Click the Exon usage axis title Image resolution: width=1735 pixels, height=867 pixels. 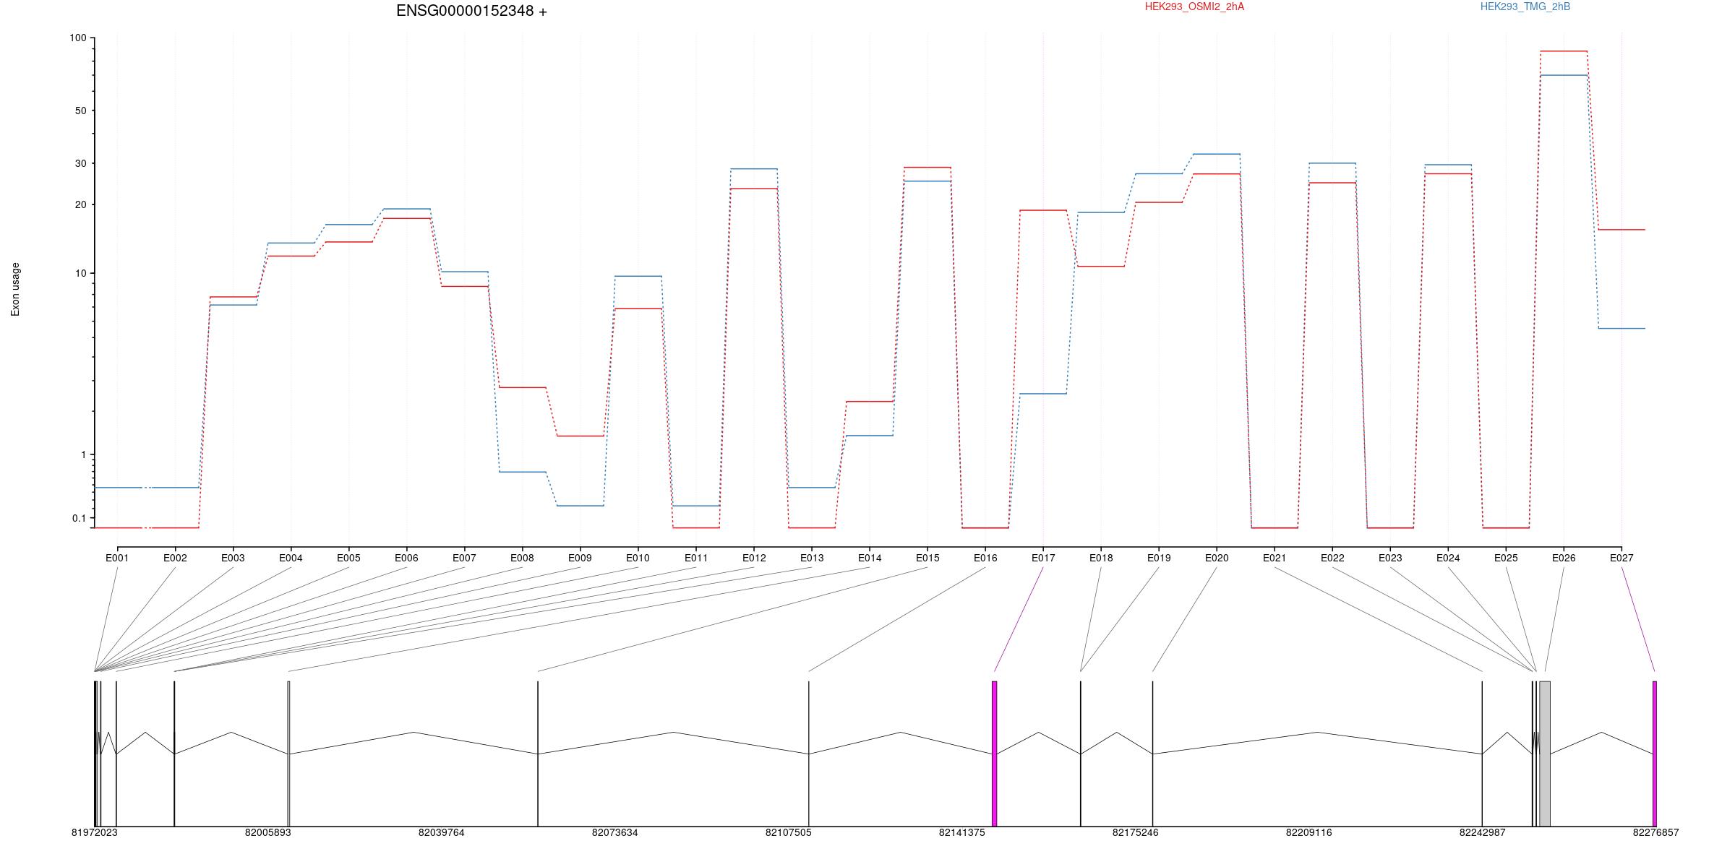15,290
